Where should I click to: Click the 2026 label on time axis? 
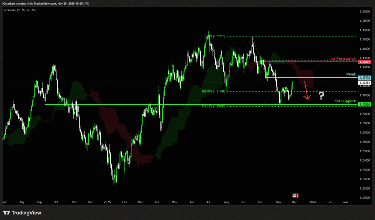tap(312, 202)
